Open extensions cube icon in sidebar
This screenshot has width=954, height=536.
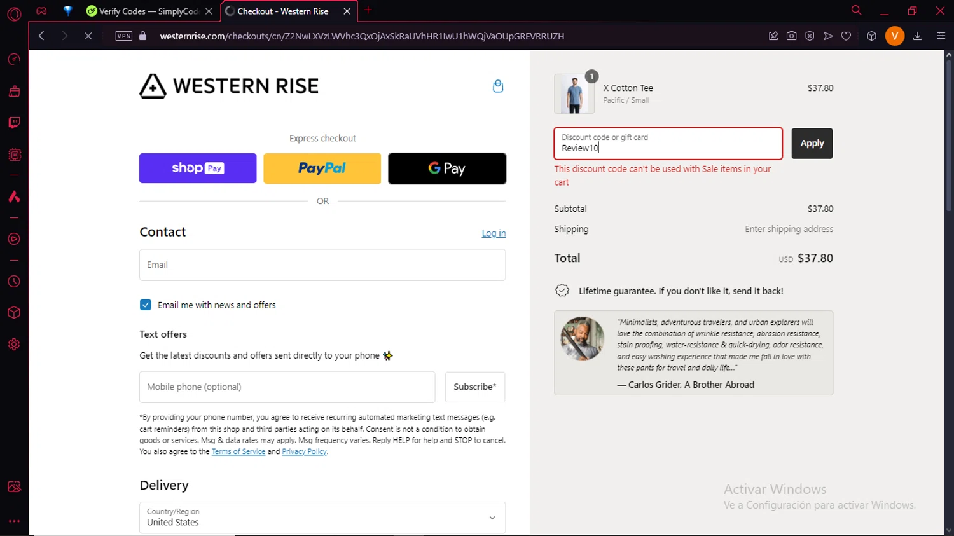coord(14,313)
